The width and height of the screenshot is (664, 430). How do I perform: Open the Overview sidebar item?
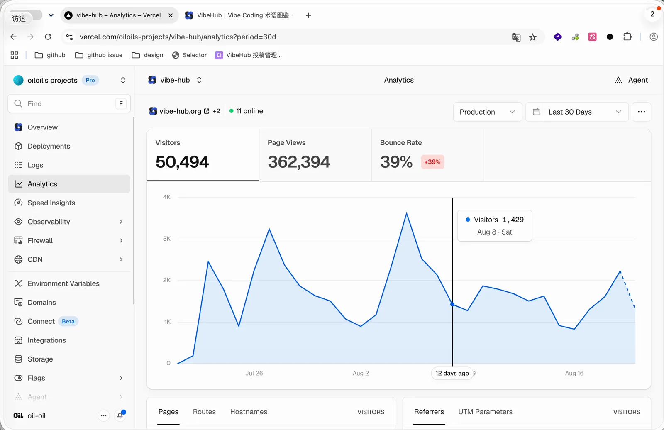coord(69,127)
